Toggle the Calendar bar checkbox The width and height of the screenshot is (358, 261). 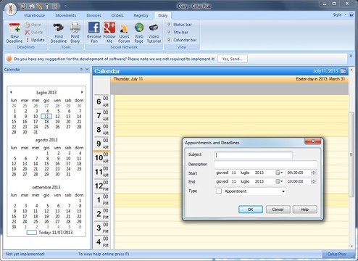[x=169, y=40]
